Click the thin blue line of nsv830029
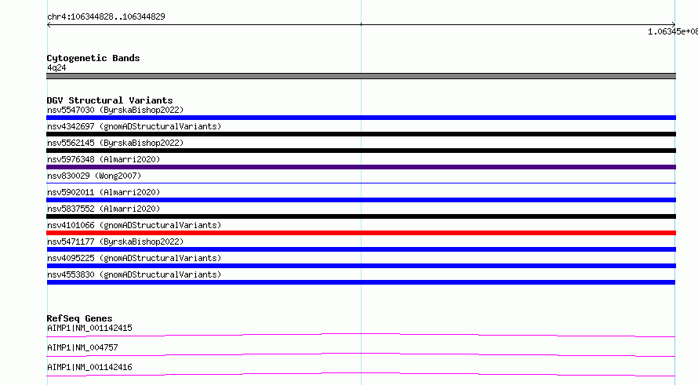This screenshot has height=385, width=698. pyautogui.click(x=361, y=183)
